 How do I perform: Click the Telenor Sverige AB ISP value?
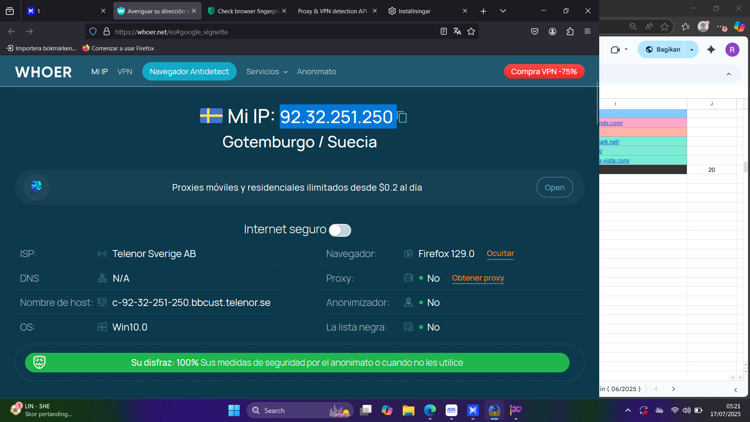pyautogui.click(x=154, y=254)
